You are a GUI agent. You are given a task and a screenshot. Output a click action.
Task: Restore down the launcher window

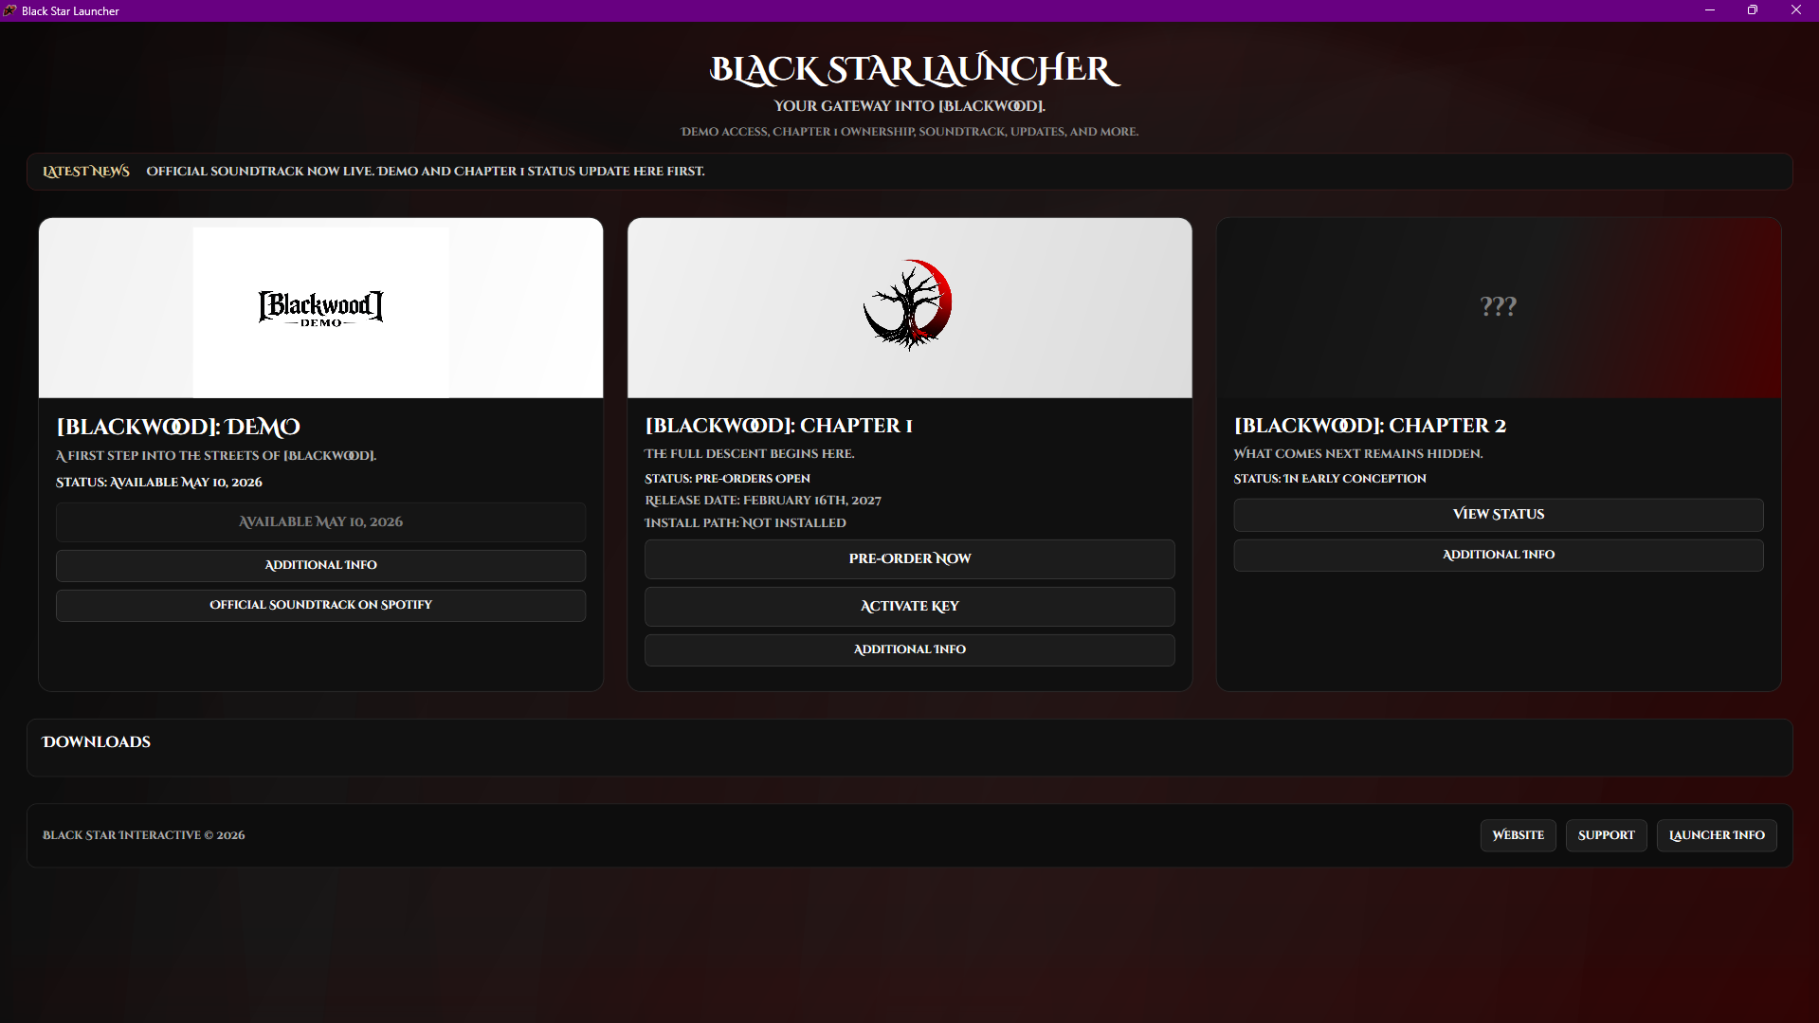coord(1753,10)
